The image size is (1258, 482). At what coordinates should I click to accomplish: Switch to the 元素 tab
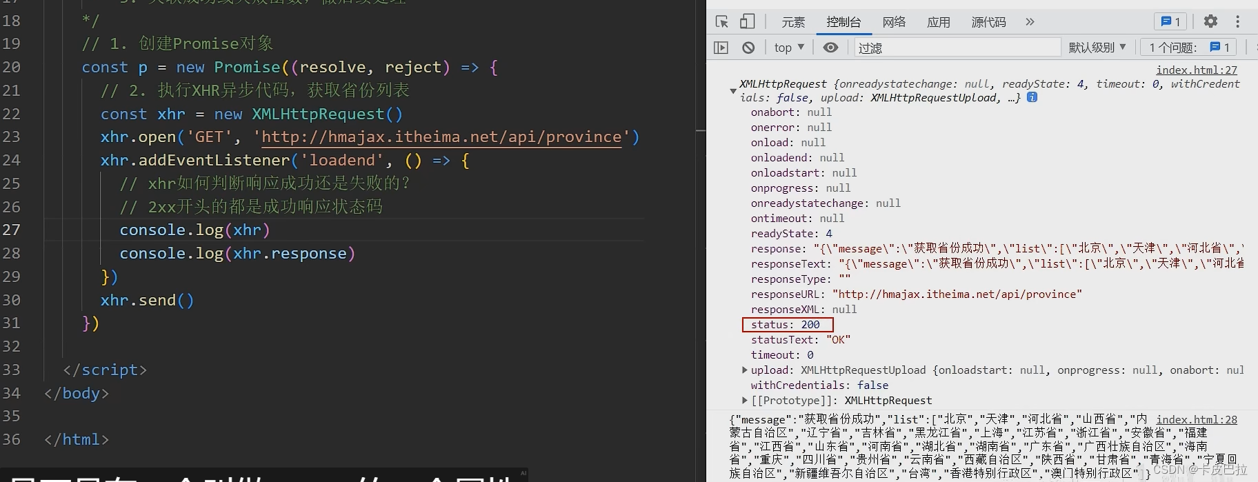(x=793, y=22)
